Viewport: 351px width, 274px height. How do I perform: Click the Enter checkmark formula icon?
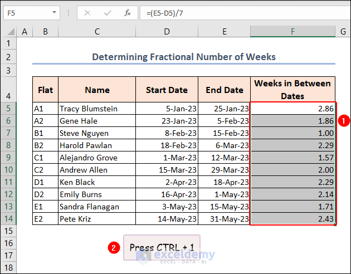click(107, 12)
